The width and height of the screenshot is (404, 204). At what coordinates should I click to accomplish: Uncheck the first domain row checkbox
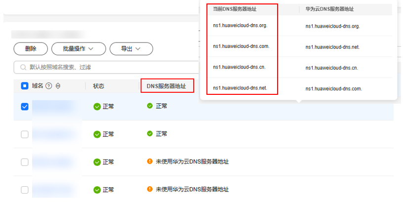pos(25,106)
